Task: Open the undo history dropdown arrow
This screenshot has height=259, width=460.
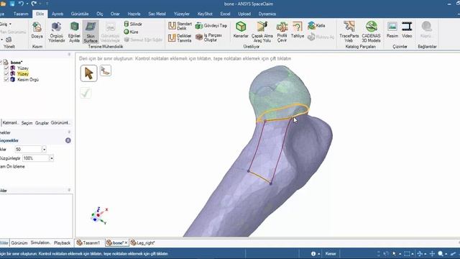Action: tap(27, 4)
